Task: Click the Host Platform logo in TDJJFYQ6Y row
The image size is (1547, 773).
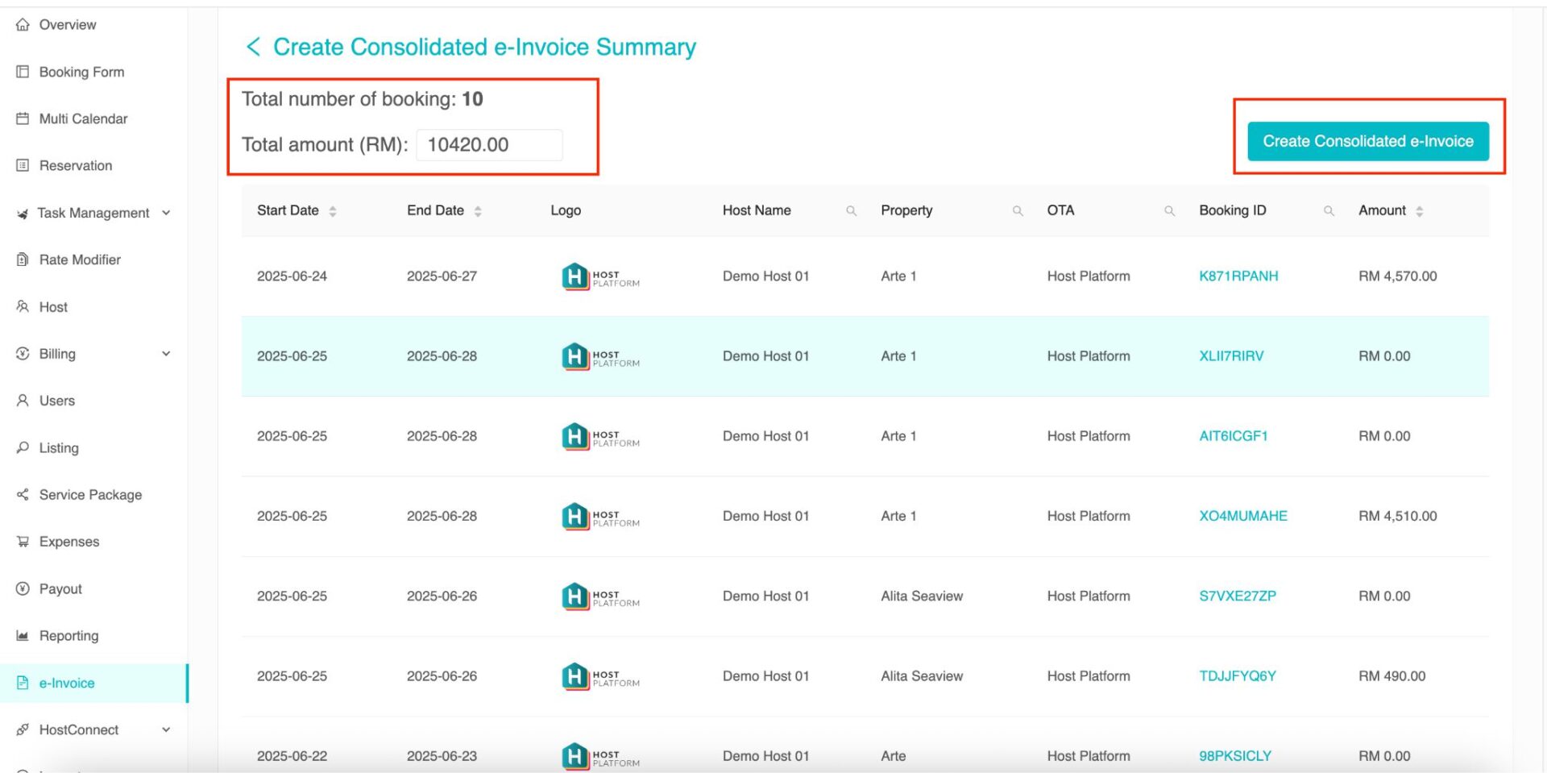Action: 600,676
